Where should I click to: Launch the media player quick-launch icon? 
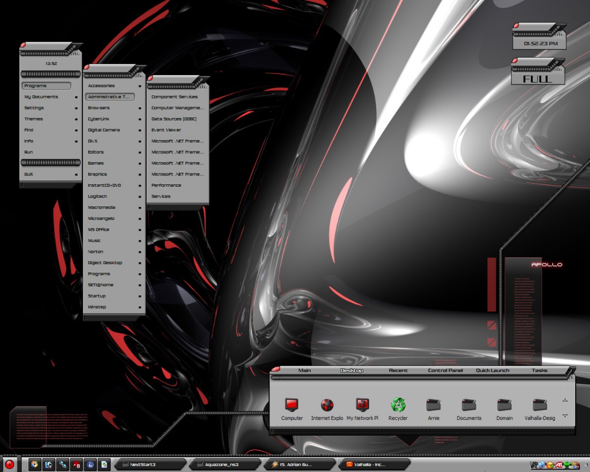click(x=34, y=464)
